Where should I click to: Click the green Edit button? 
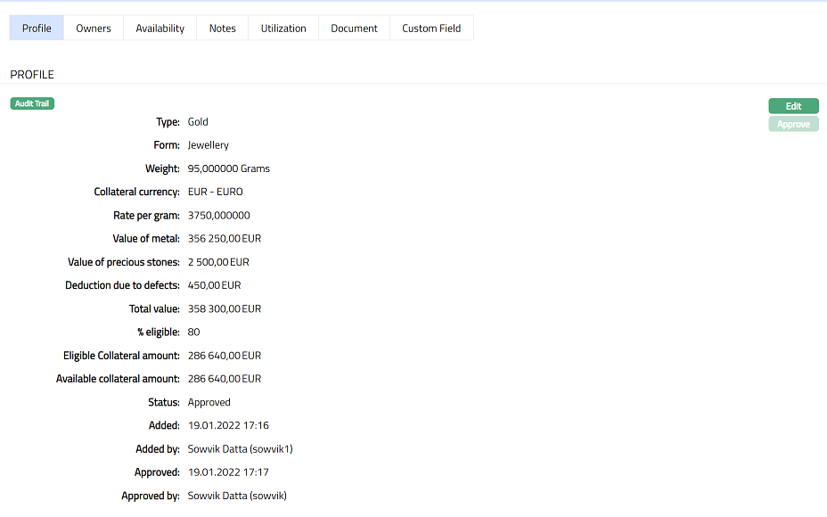coord(793,106)
